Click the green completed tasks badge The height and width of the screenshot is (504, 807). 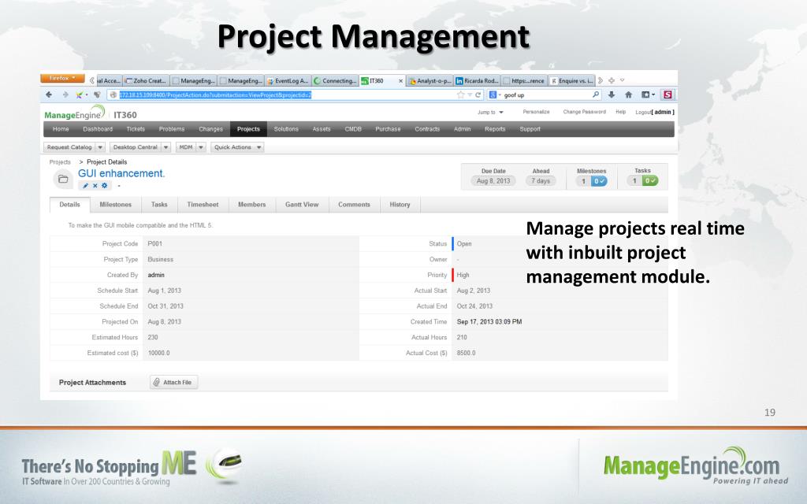650,180
